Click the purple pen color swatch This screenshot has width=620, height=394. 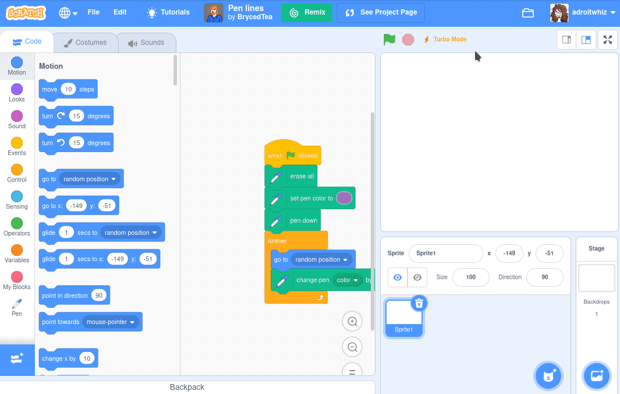[x=343, y=198]
